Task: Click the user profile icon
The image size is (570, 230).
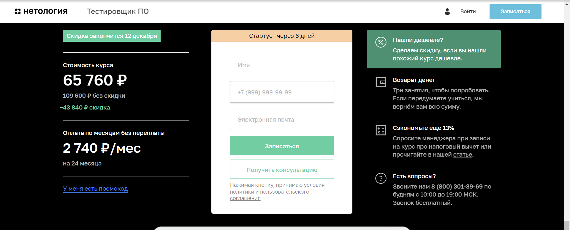Action: pos(447,12)
